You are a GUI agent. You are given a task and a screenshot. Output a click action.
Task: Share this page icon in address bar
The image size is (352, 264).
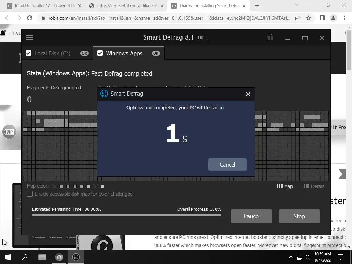point(298,18)
